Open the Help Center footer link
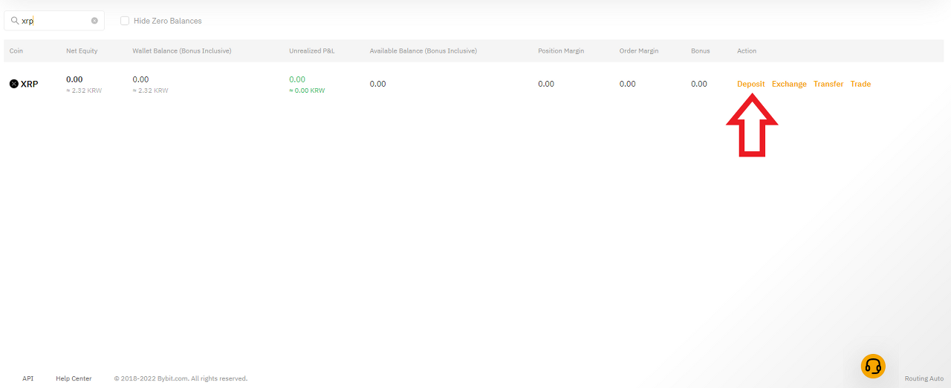Screen dimensions: 951x388 tap(74, 378)
